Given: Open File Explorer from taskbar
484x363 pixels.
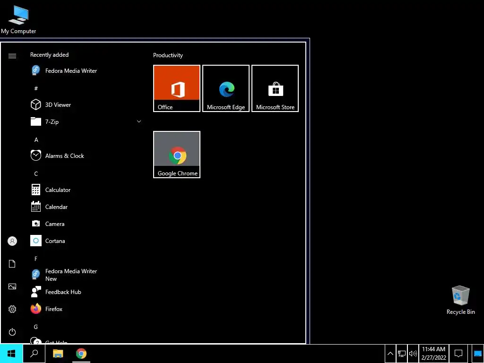Looking at the screenshot, I should (58, 354).
